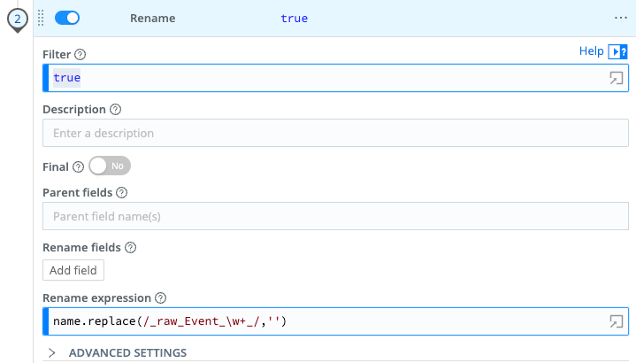Click the step 2 pipeline marker
The image size is (636, 363).
pos(18,19)
